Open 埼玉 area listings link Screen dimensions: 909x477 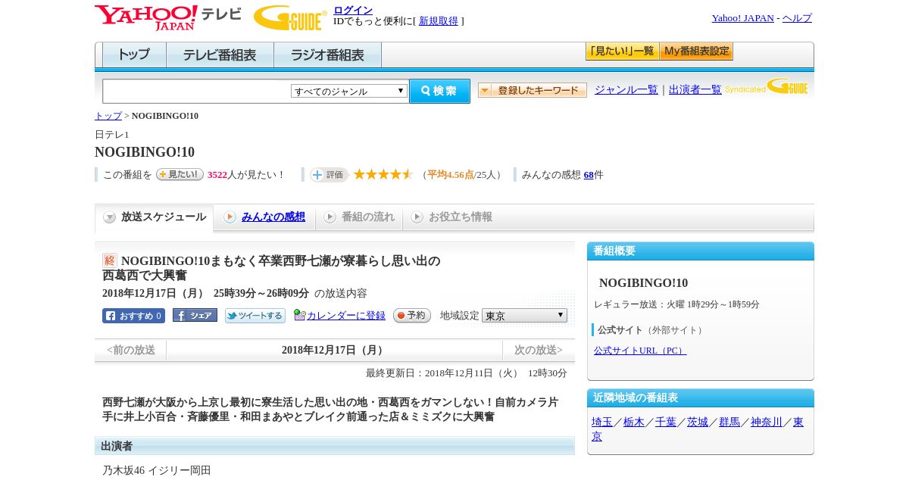click(x=602, y=422)
